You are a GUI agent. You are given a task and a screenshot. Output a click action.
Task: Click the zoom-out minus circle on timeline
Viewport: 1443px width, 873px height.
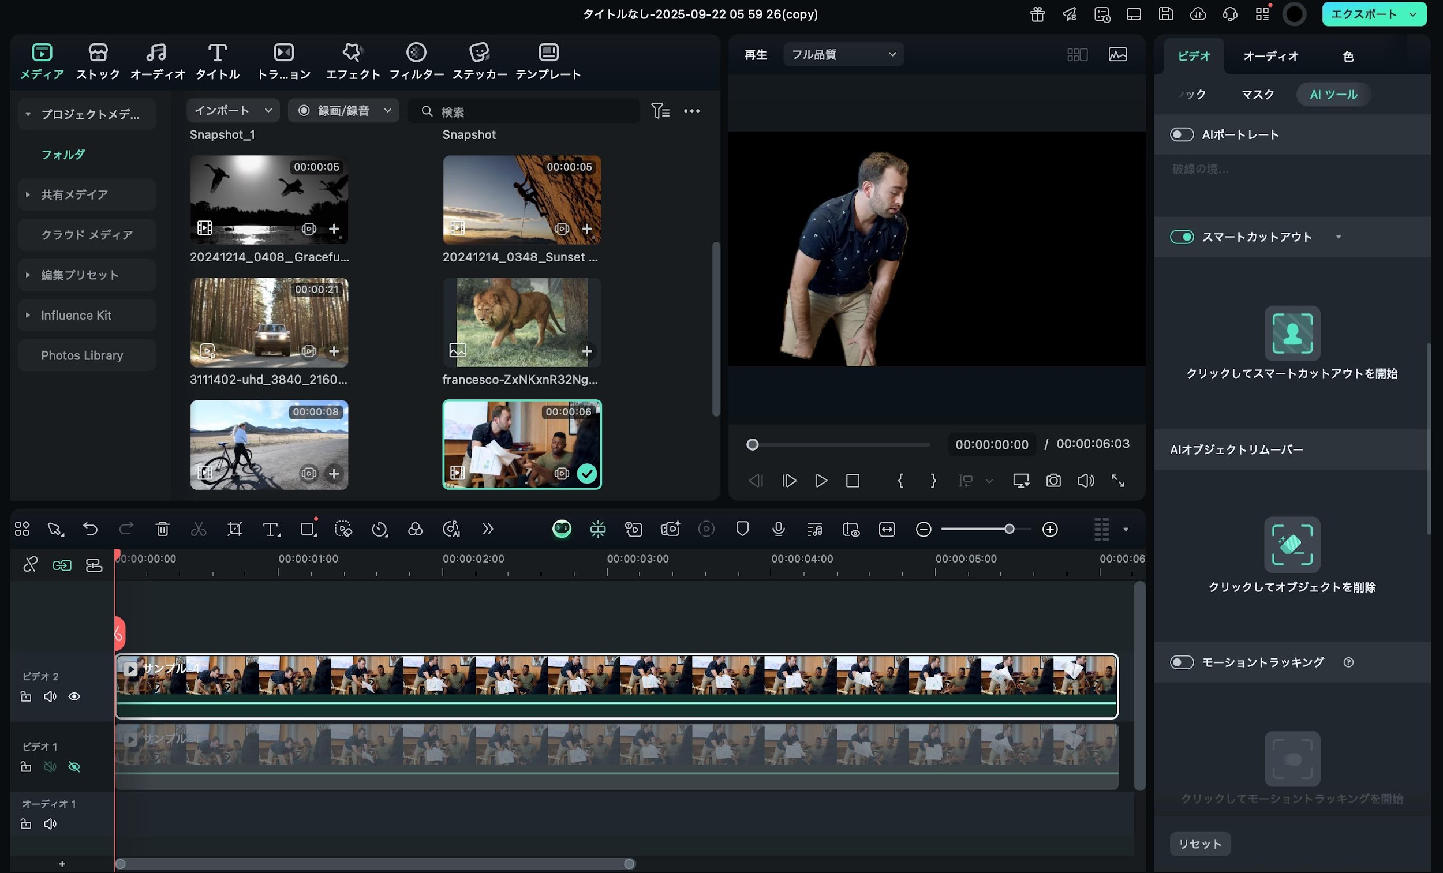click(x=923, y=529)
